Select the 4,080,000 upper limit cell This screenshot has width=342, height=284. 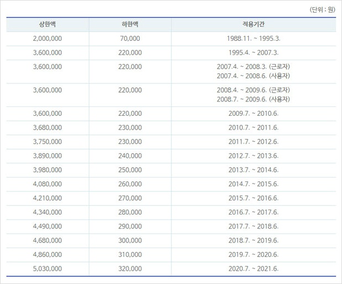[47, 184]
